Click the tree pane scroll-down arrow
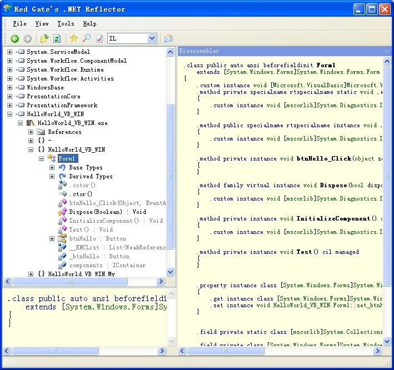Viewport: 394px width, 370px height. pos(171,272)
